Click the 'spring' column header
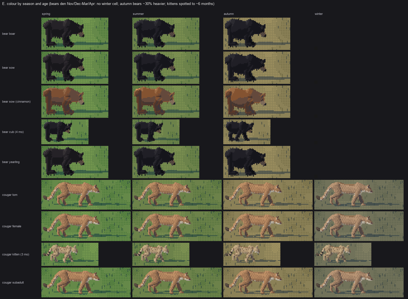The image size is (408, 299). 46,14
